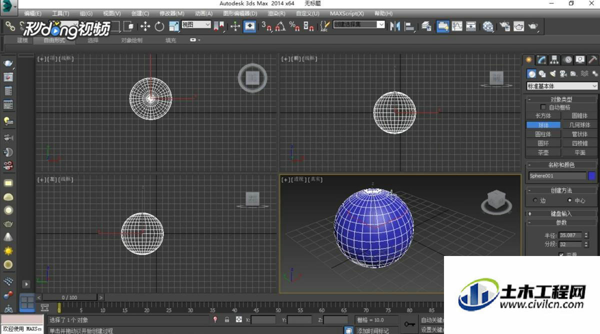600x334 pixels.
Task: Open the 工具(T) menu
Action: [x=60, y=13]
